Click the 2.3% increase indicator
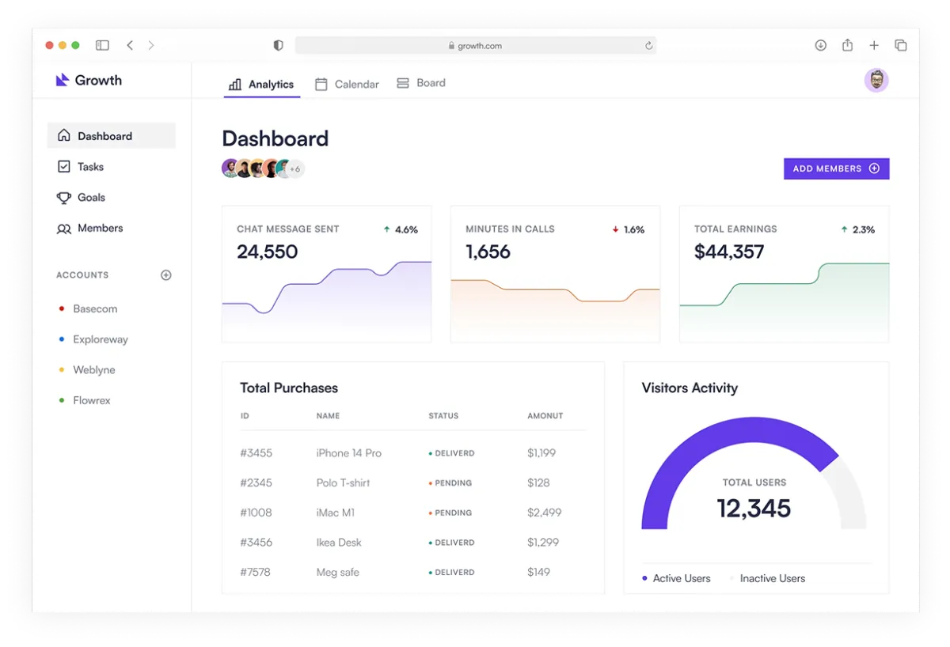This screenshot has height=647, width=950. (x=858, y=229)
